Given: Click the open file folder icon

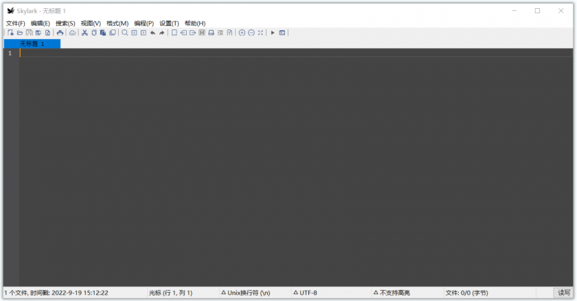Looking at the screenshot, I should 20,33.
